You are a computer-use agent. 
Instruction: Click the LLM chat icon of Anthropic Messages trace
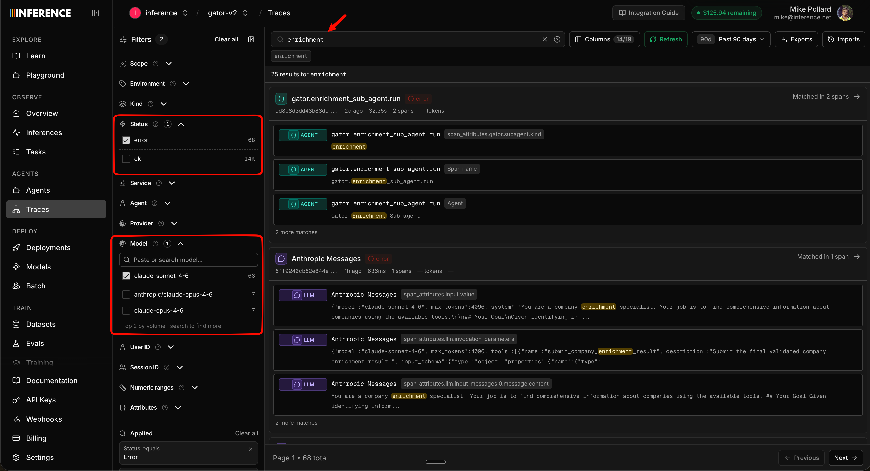[281, 259]
